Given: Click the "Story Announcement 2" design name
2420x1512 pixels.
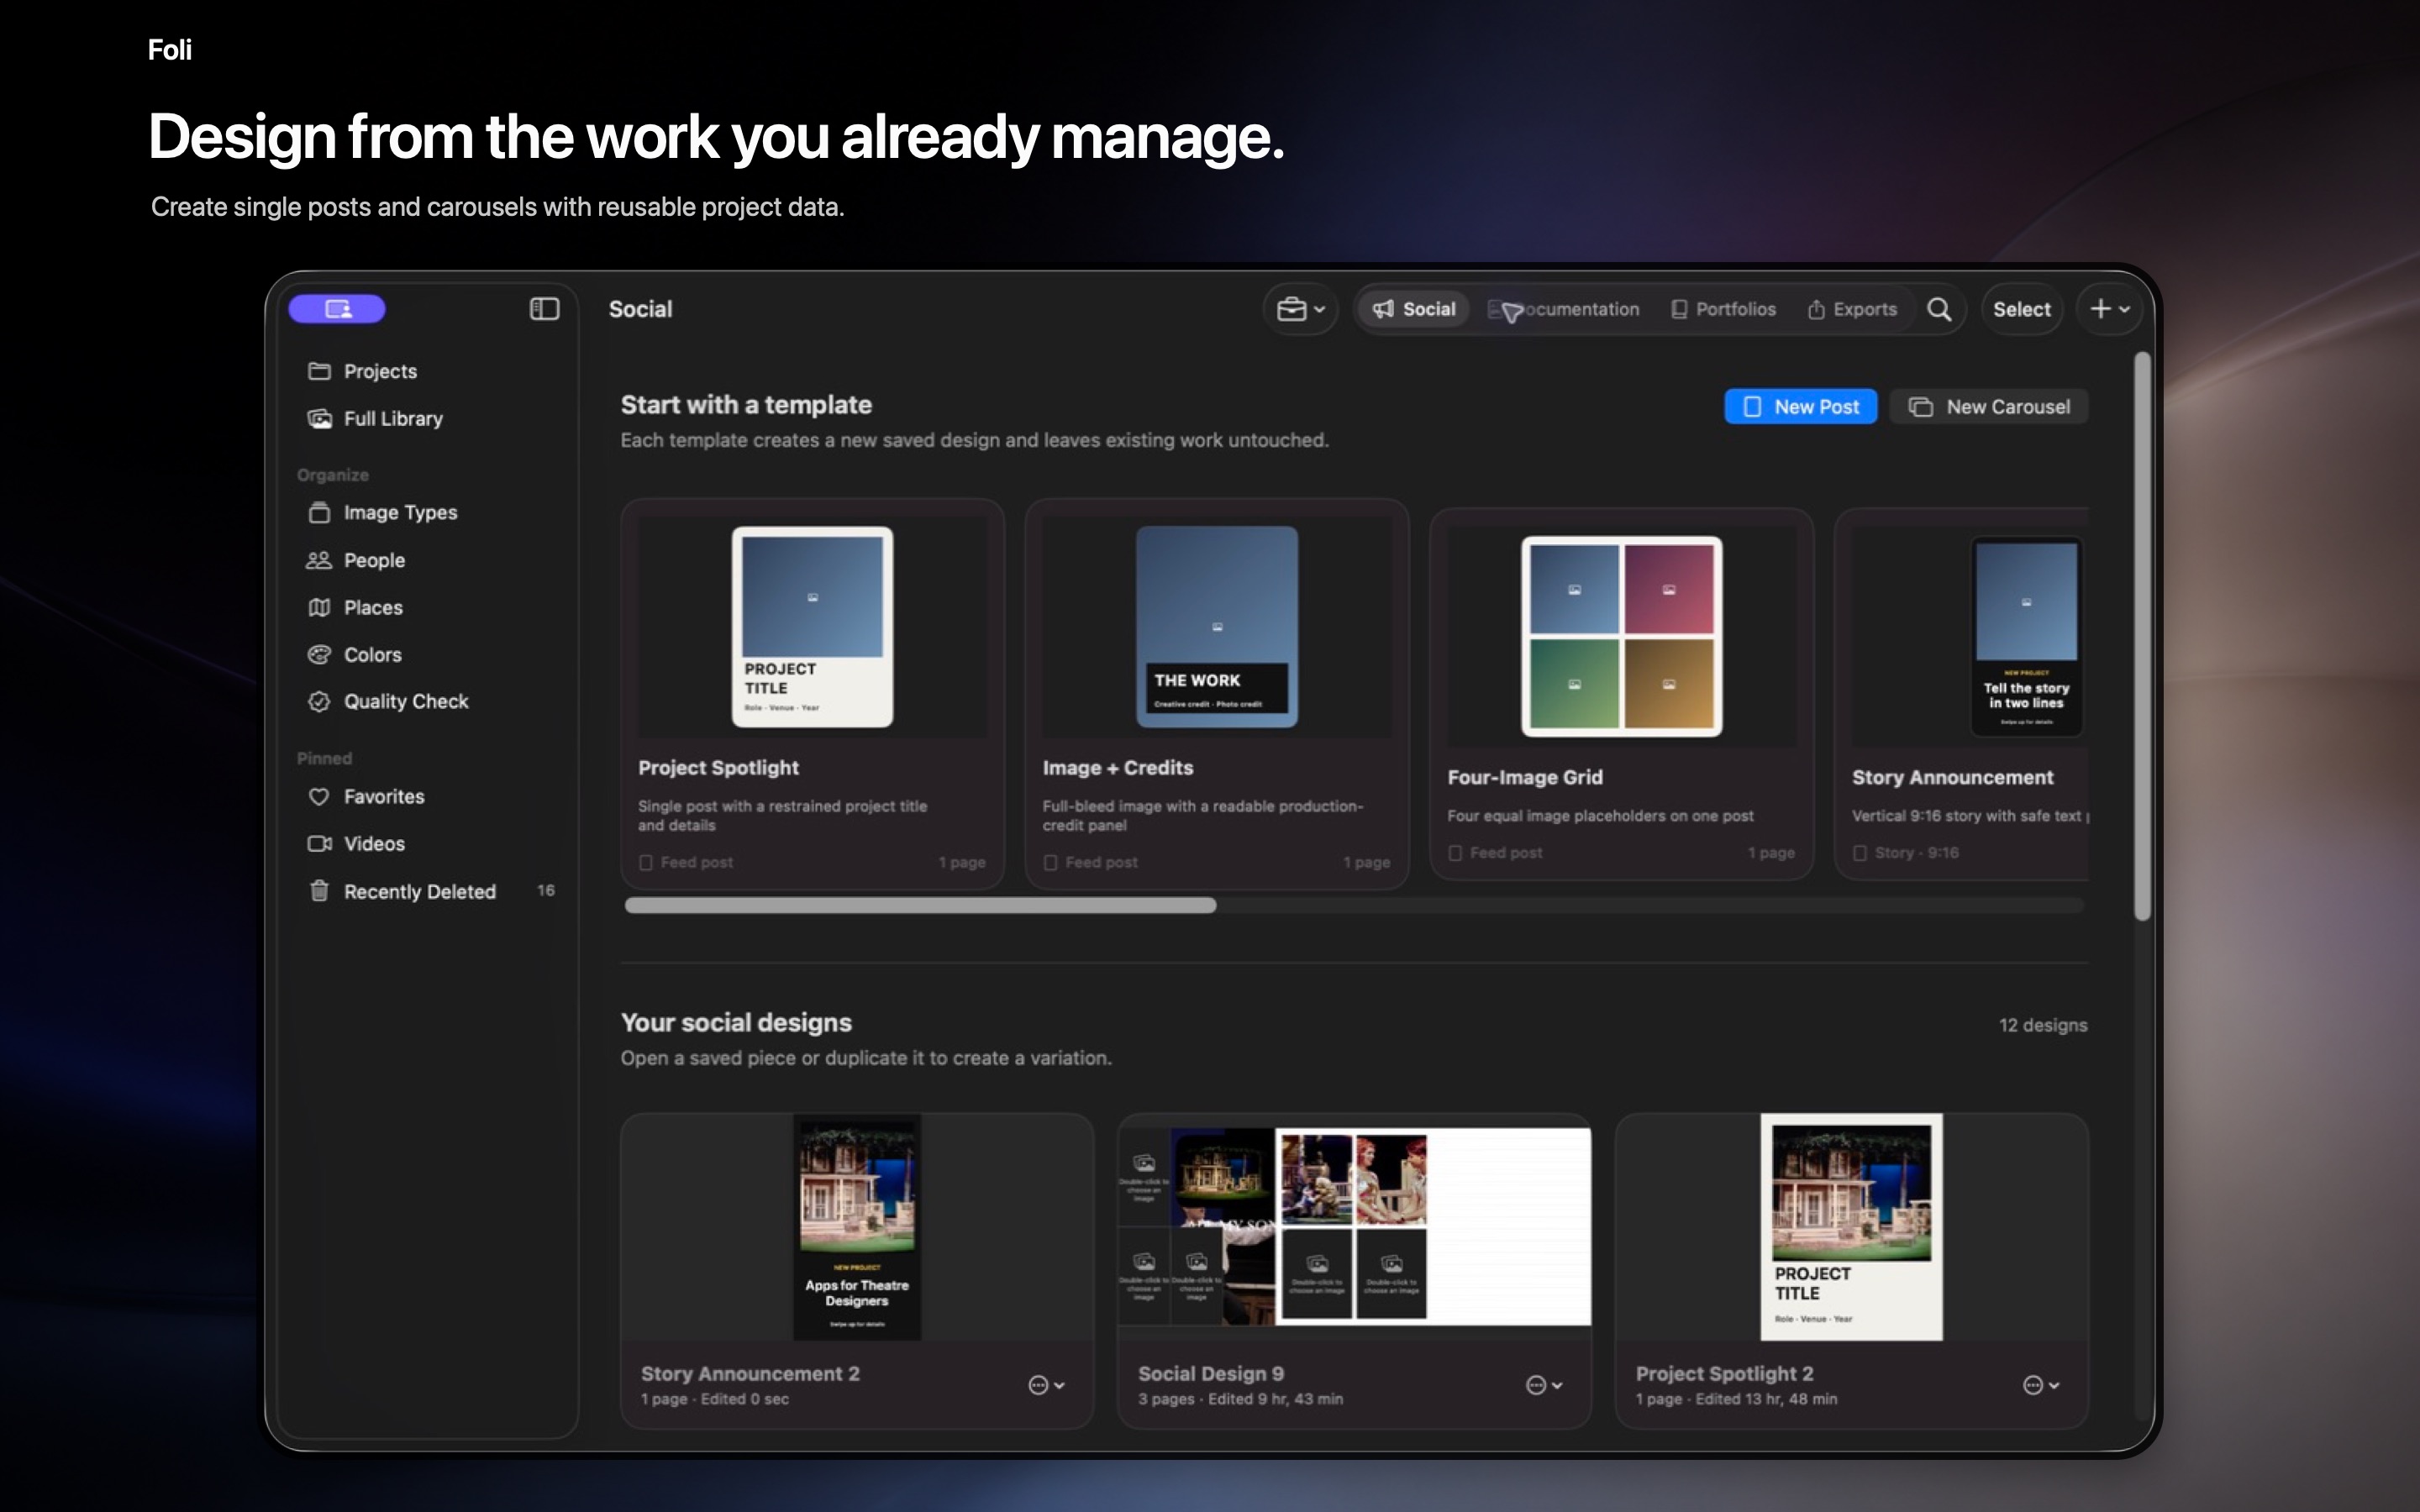Looking at the screenshot, I should click(750, 1373).
